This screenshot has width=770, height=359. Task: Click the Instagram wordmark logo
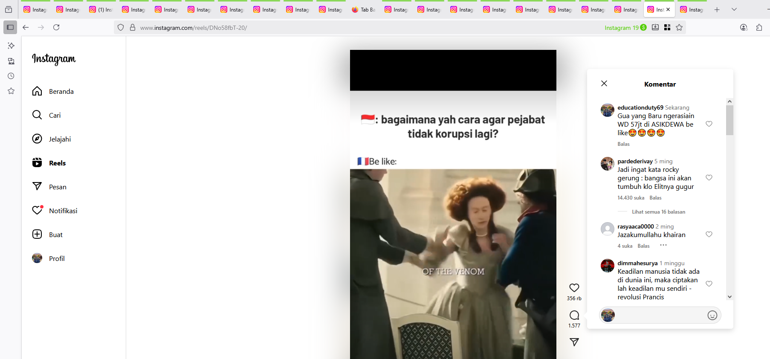[54, 59]
